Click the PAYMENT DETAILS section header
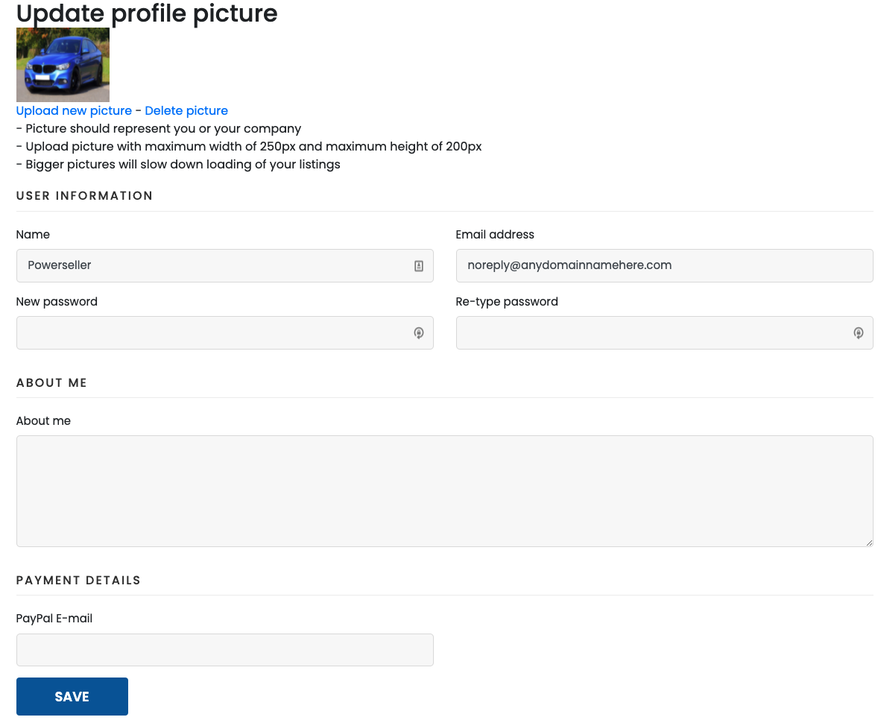 (x=78, y=580)
